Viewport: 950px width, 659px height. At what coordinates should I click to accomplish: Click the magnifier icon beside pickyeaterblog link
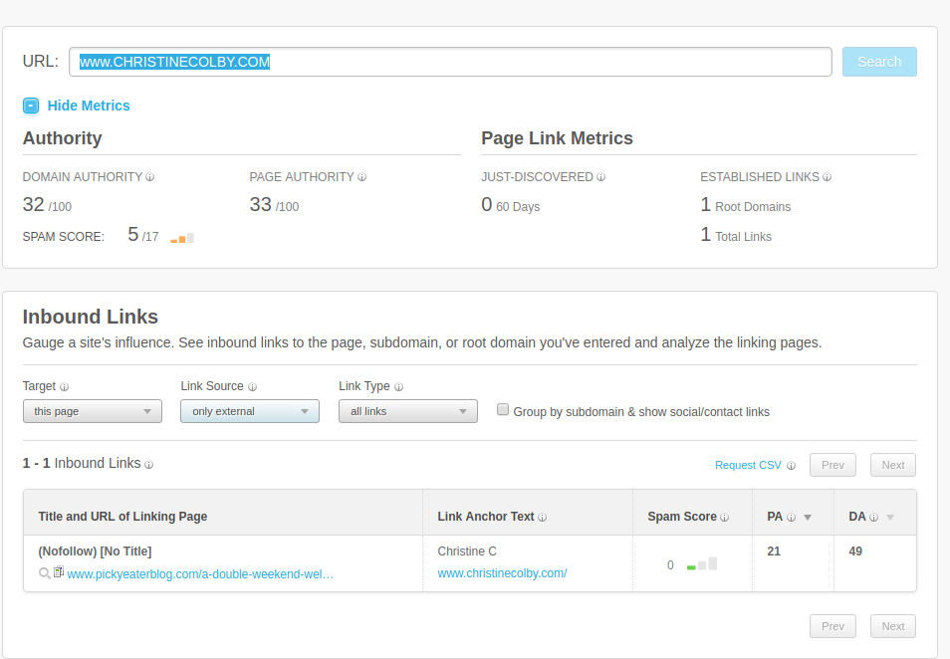coord(45,573)
